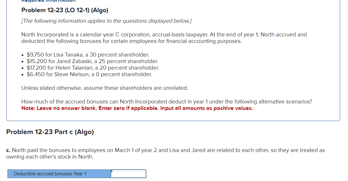This screenshot has width=348, height=181.
Task: Click the $9,750 amount
Action: click(34, 55)
